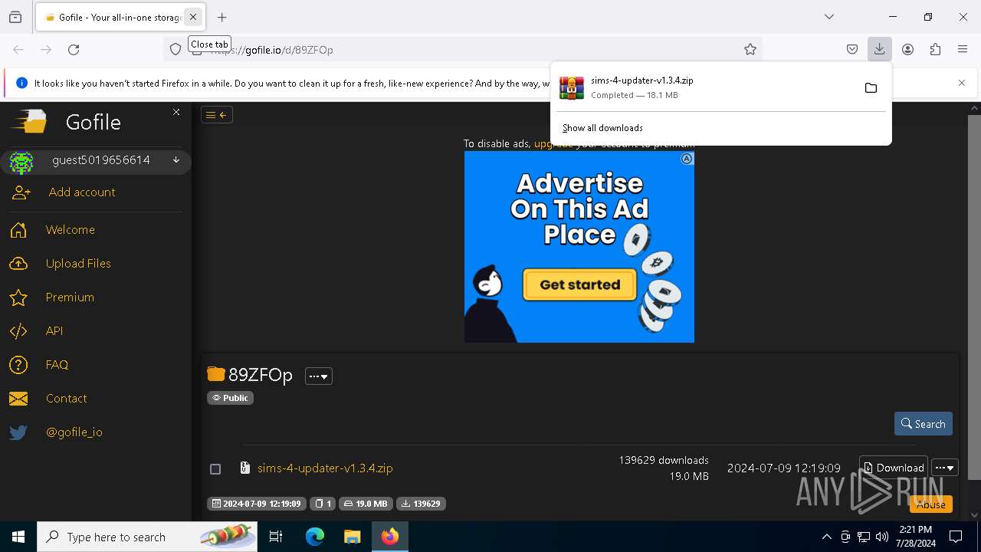Open the Welcome sidebar item

pos(71,230)
